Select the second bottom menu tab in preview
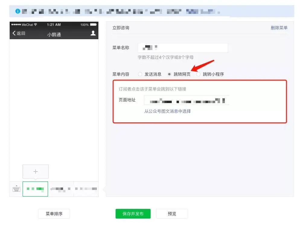 61,189
